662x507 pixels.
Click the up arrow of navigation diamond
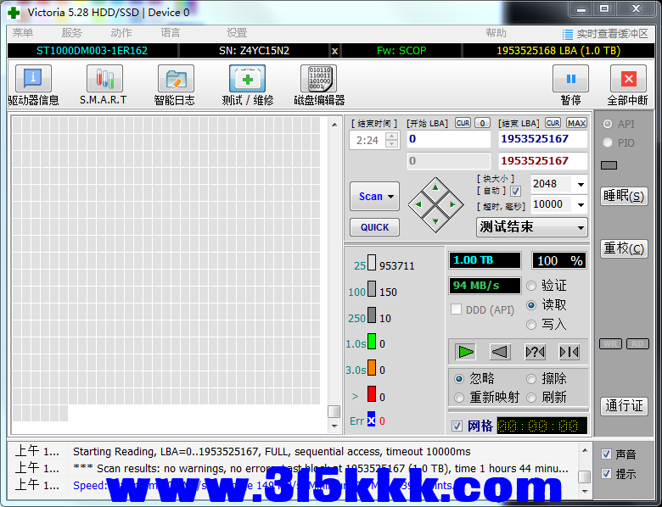coord(435,187)
